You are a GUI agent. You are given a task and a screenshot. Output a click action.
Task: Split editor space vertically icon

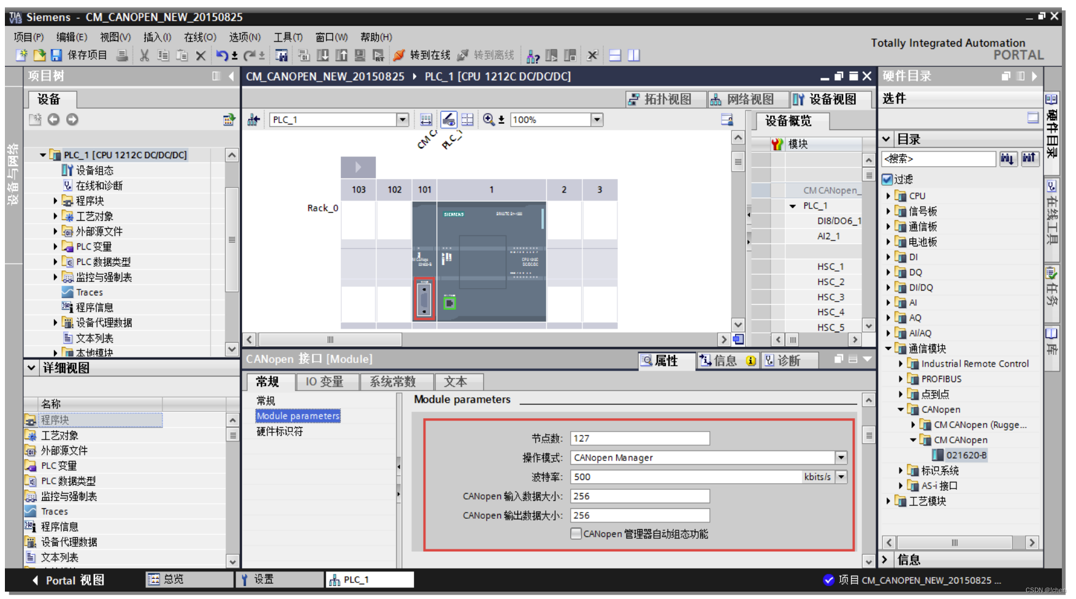634,56
